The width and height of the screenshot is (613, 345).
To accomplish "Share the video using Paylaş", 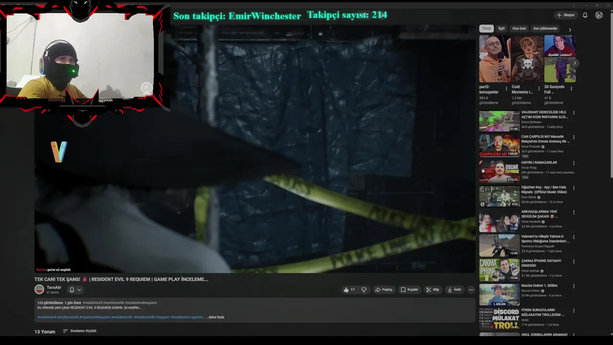I will (384, 290).
